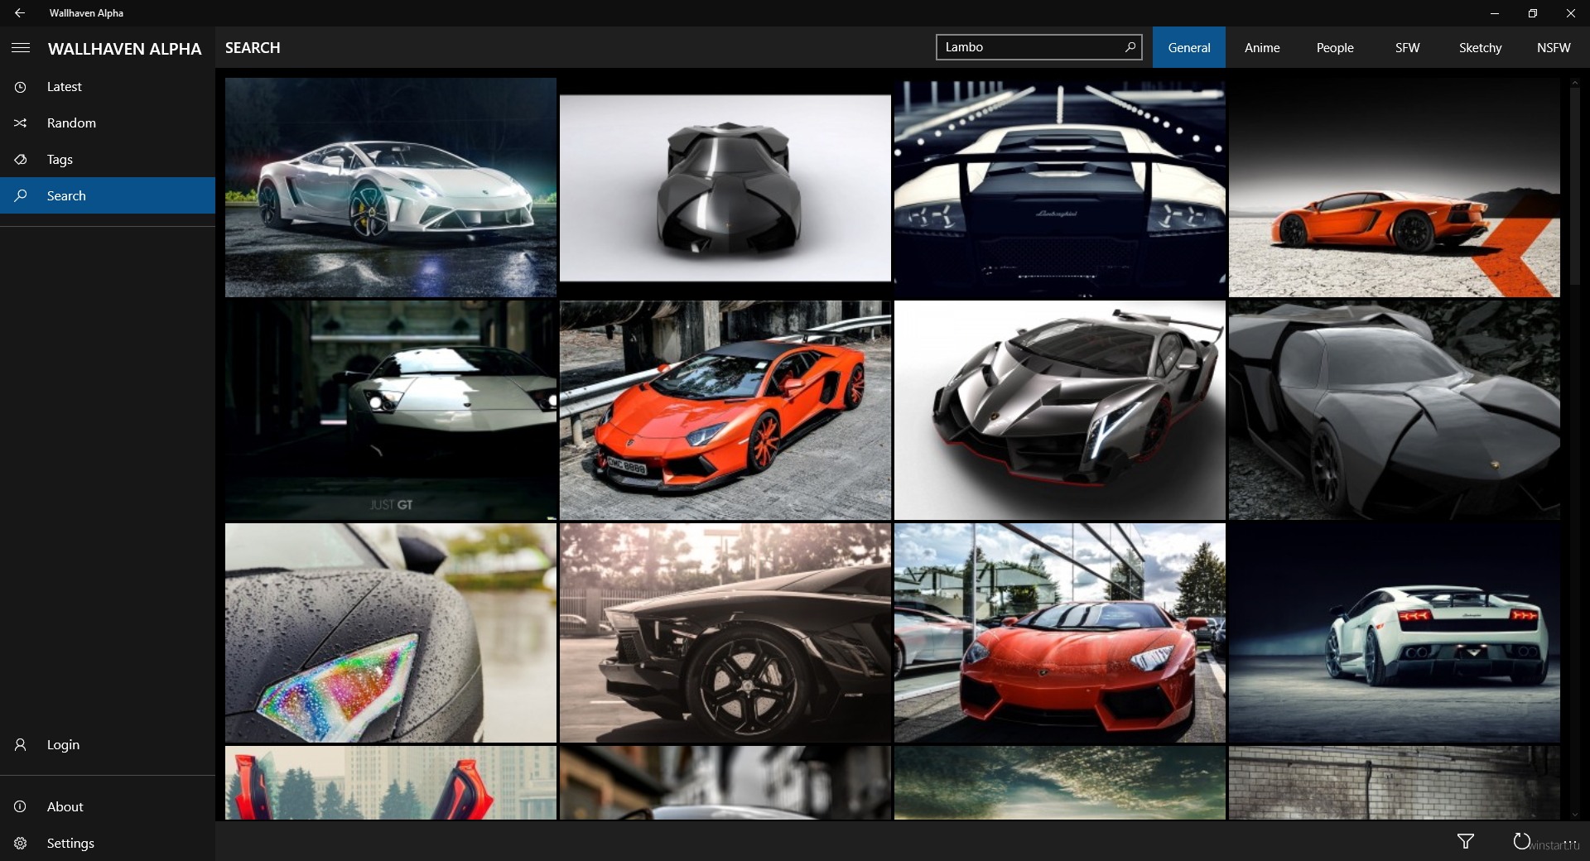Open Settings from the sidebar
This screenshot has height=861, width=1590.
(108, 843)
